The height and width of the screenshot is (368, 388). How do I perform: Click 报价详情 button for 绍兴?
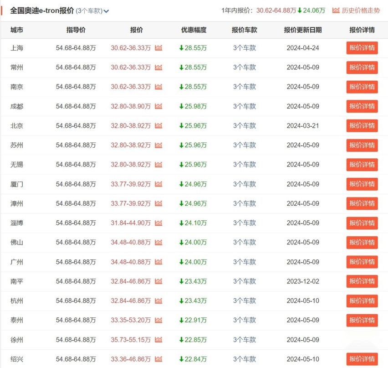coord(362,359)
